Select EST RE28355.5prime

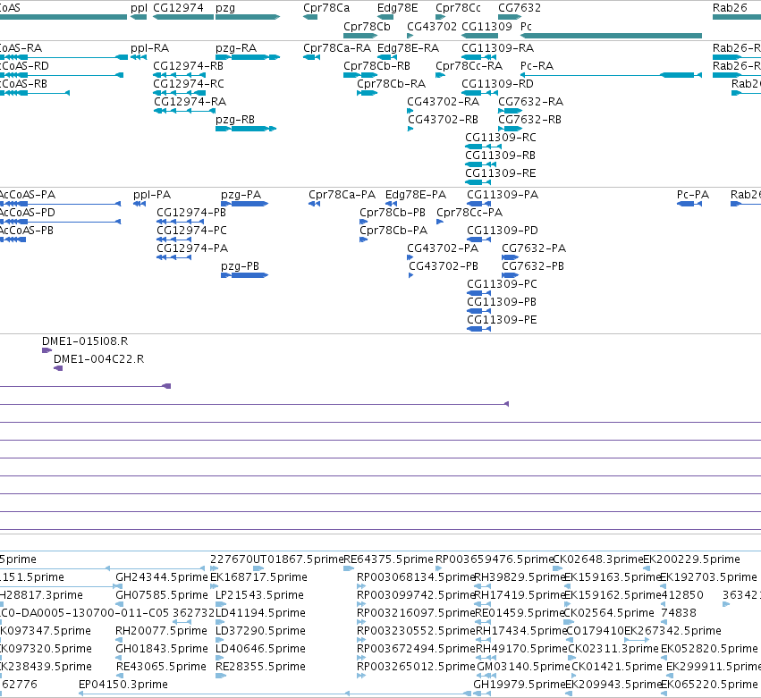[260, 667]
